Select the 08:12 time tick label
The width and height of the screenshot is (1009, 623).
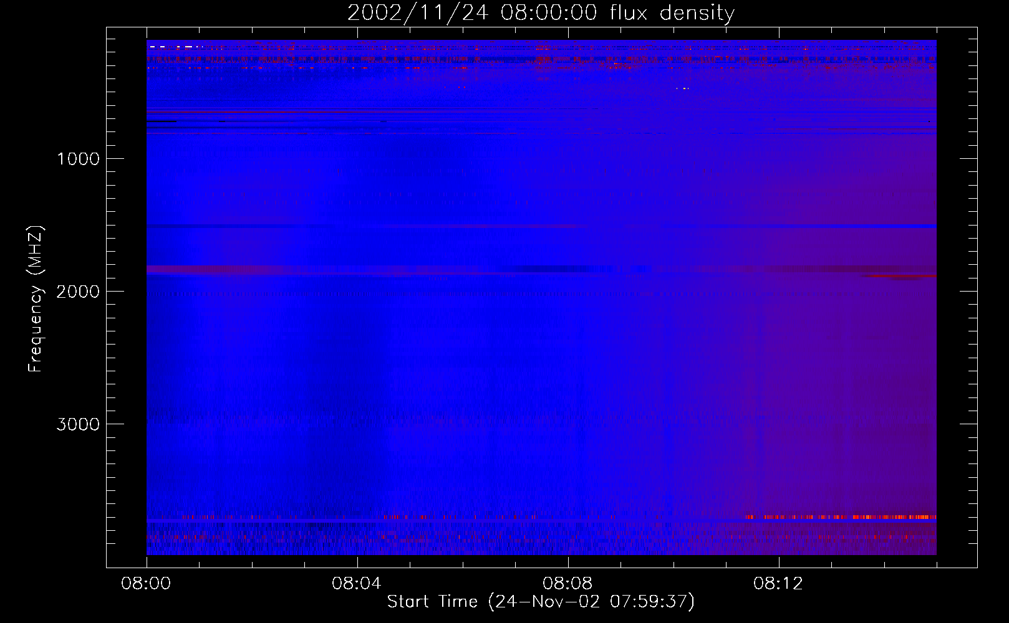[x=778, y=584]
